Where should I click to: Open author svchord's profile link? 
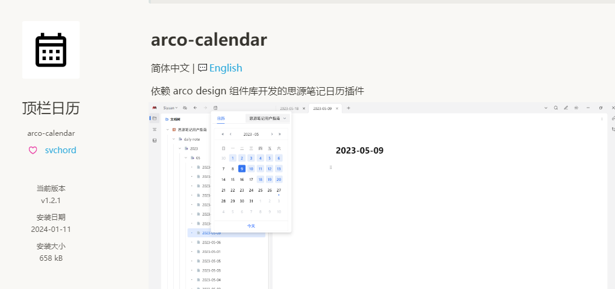point(60,150)
